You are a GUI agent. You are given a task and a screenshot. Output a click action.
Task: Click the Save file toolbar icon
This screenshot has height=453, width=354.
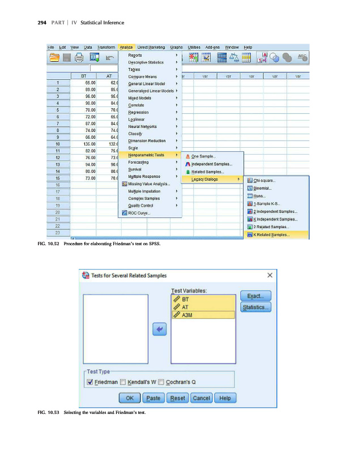(x=67, y=58)
